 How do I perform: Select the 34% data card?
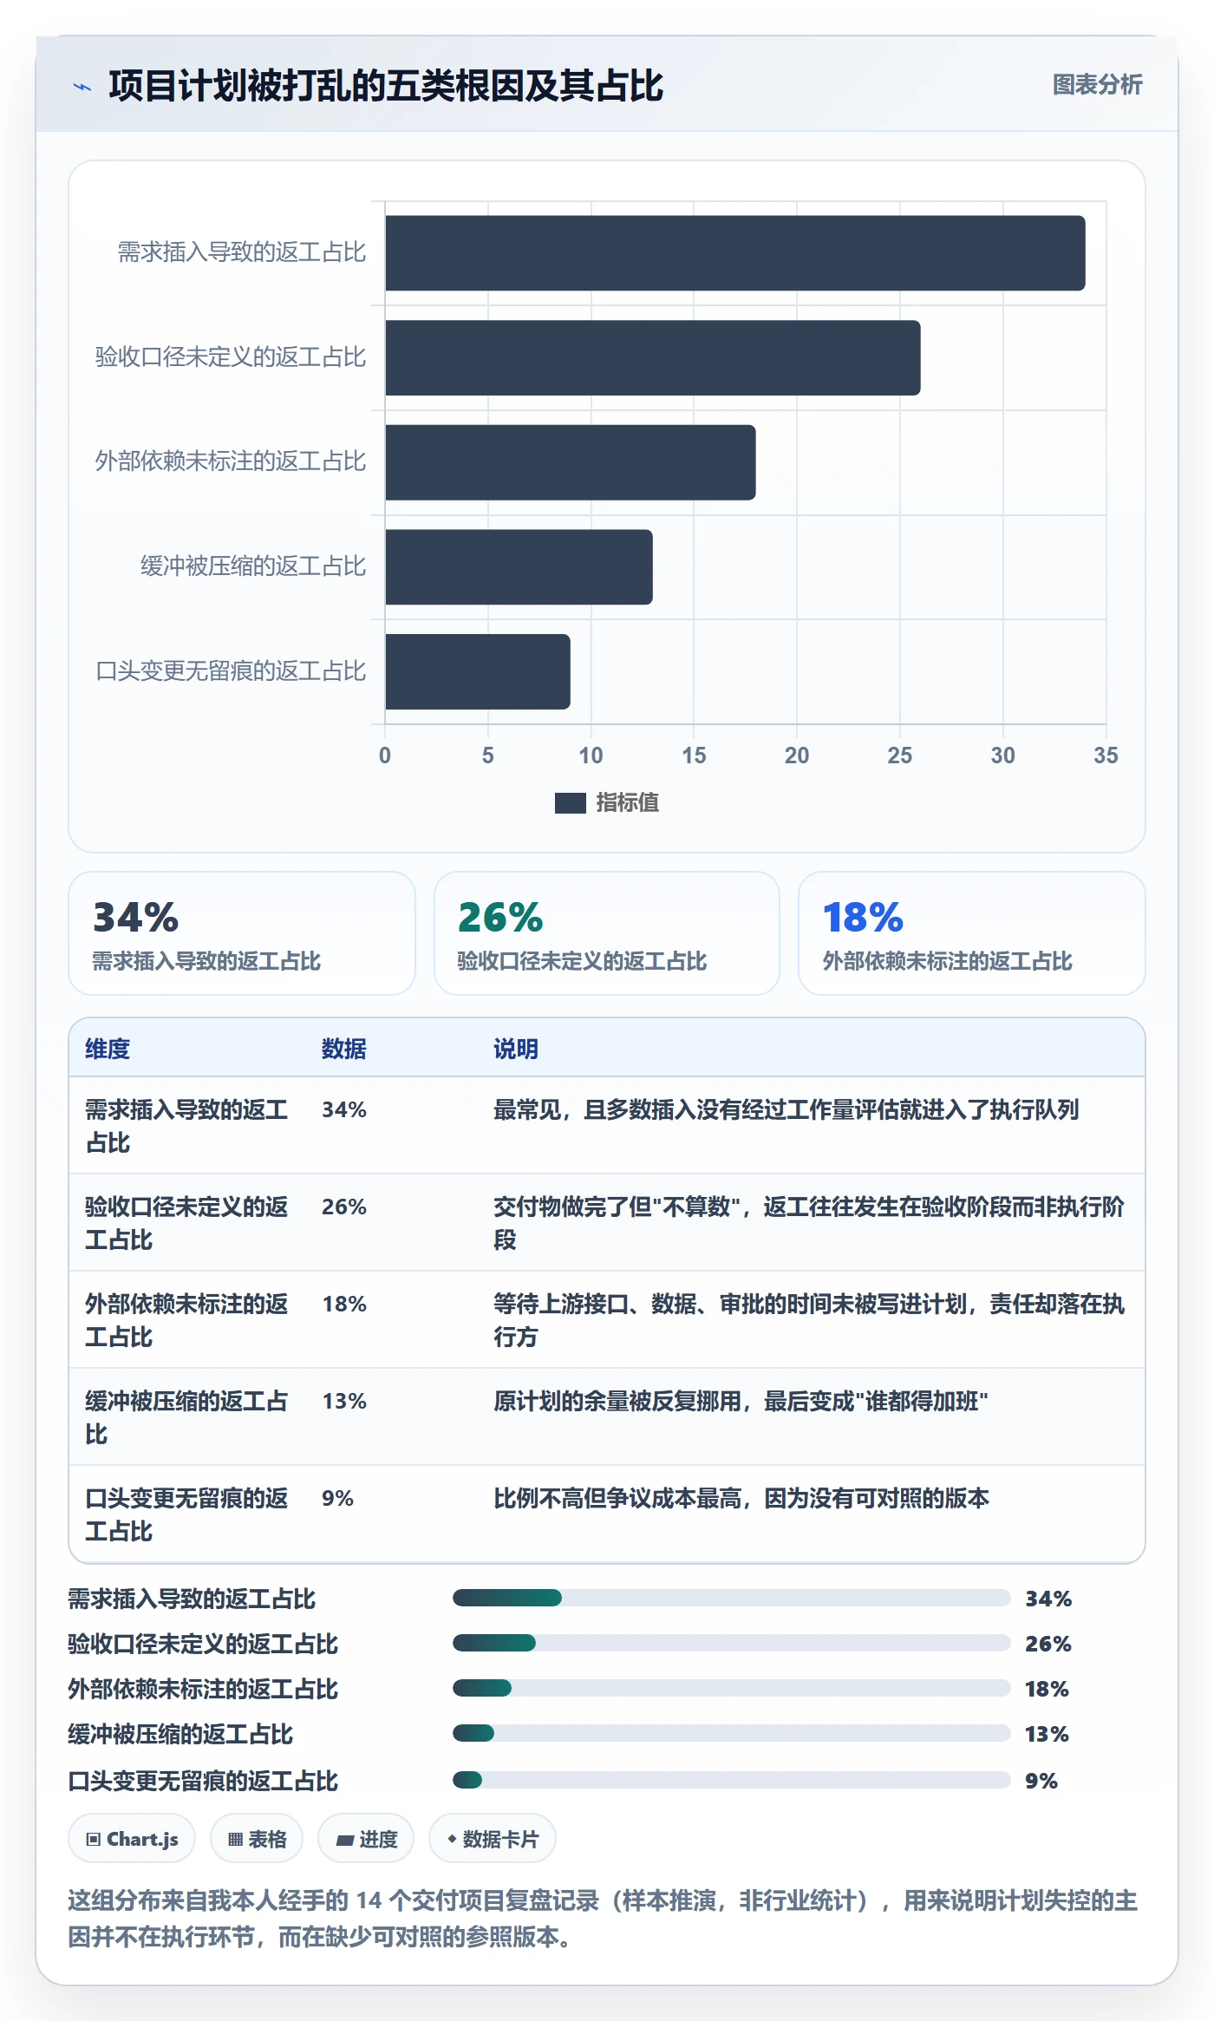tap(242, 933)
